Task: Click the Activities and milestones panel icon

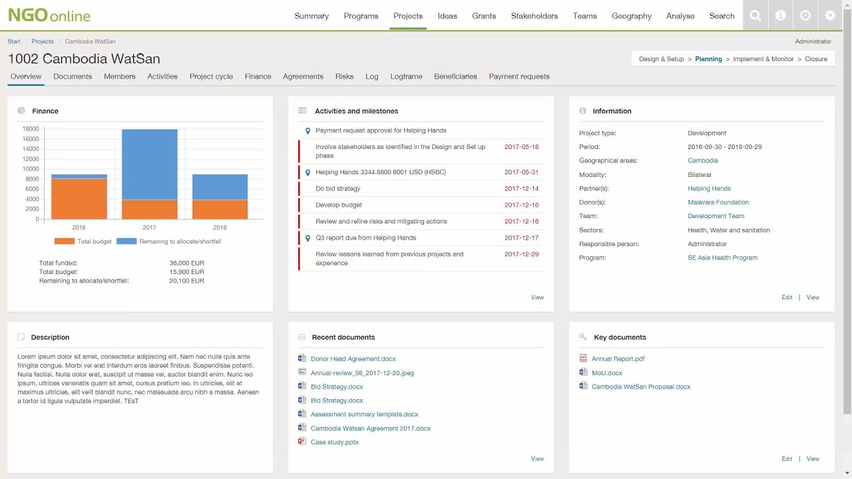Action: tap(302, 110)
